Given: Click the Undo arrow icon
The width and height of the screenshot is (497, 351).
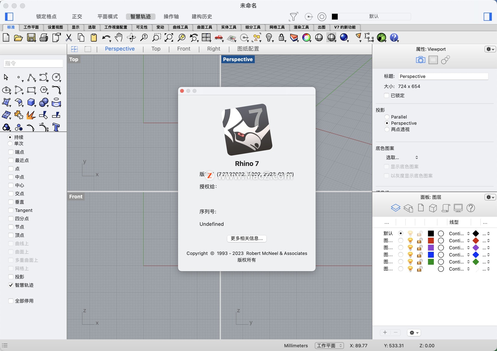Looking at the screenshot, I should (106, 38).
